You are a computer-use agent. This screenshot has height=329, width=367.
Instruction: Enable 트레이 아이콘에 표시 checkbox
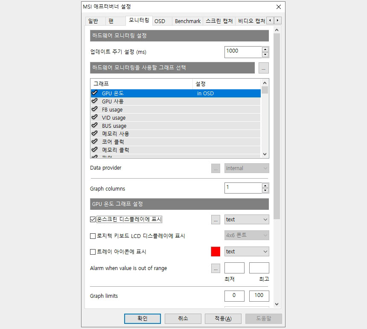93,252
